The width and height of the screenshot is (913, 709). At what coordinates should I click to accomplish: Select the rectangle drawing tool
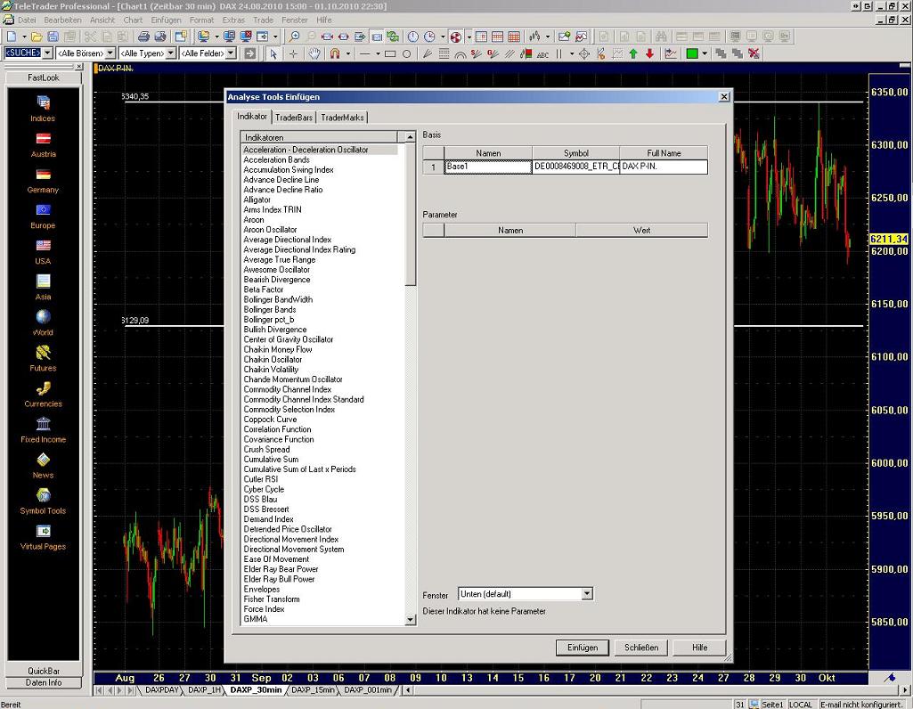[390, 53]
